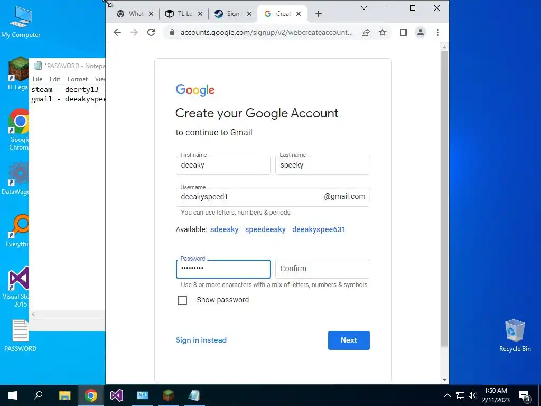Click the address bar URL
The width and height of the screenshot is (541, 406).
pos(266,32)
